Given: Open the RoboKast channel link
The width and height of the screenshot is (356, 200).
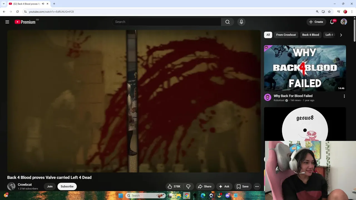Looking at the screenshot, I should coord(279,100).
